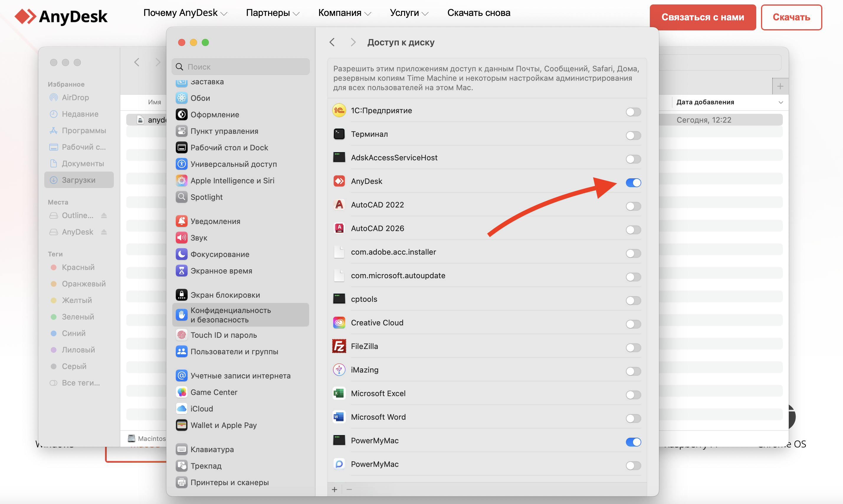Enable iMazing disk access
Screen dimensions: 843x504
click(633, 371)
